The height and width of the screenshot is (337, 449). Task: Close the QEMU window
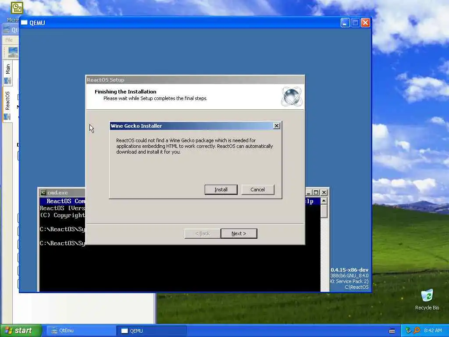click(365, 23)
